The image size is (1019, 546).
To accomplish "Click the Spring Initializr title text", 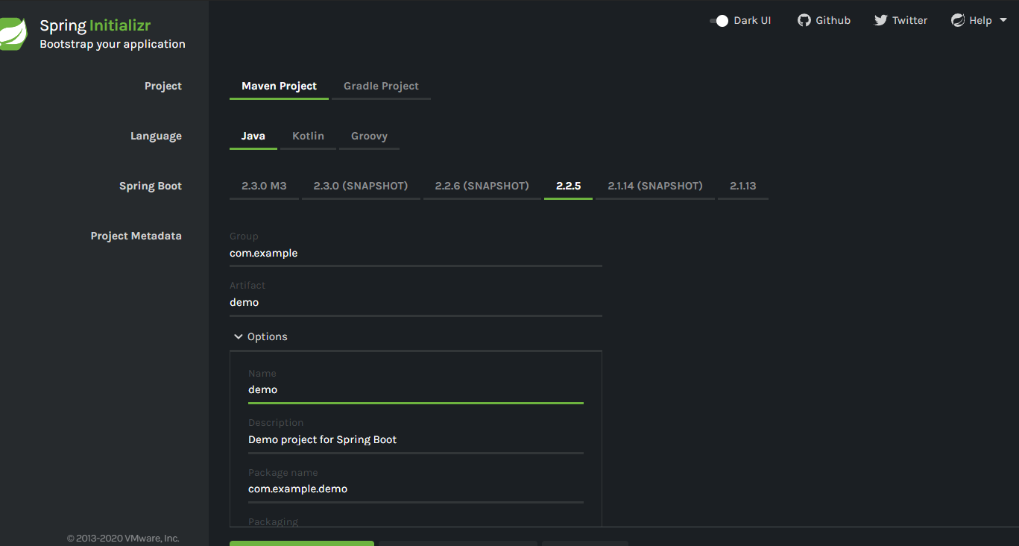I will [95, 25].
